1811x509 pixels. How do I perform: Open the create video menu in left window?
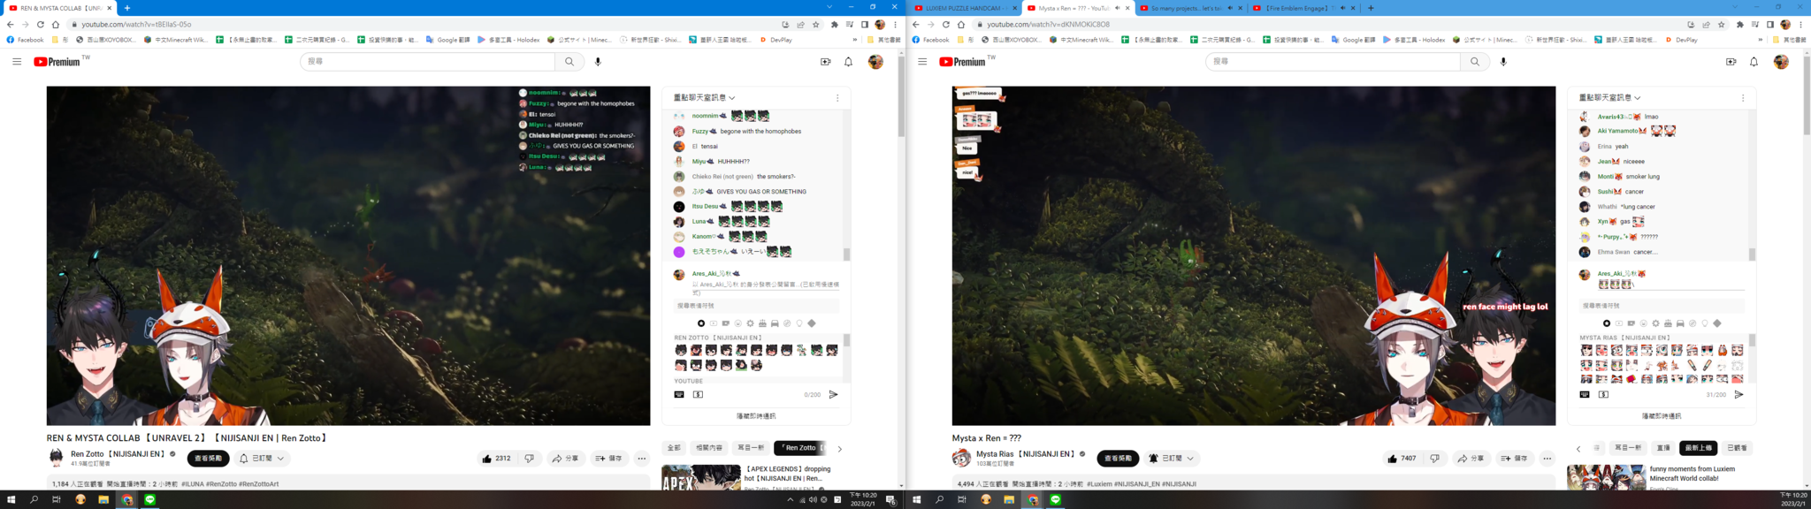pos(825,62)
